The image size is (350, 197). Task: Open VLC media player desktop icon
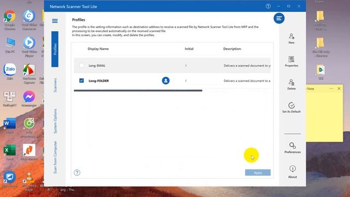[29, 181]
